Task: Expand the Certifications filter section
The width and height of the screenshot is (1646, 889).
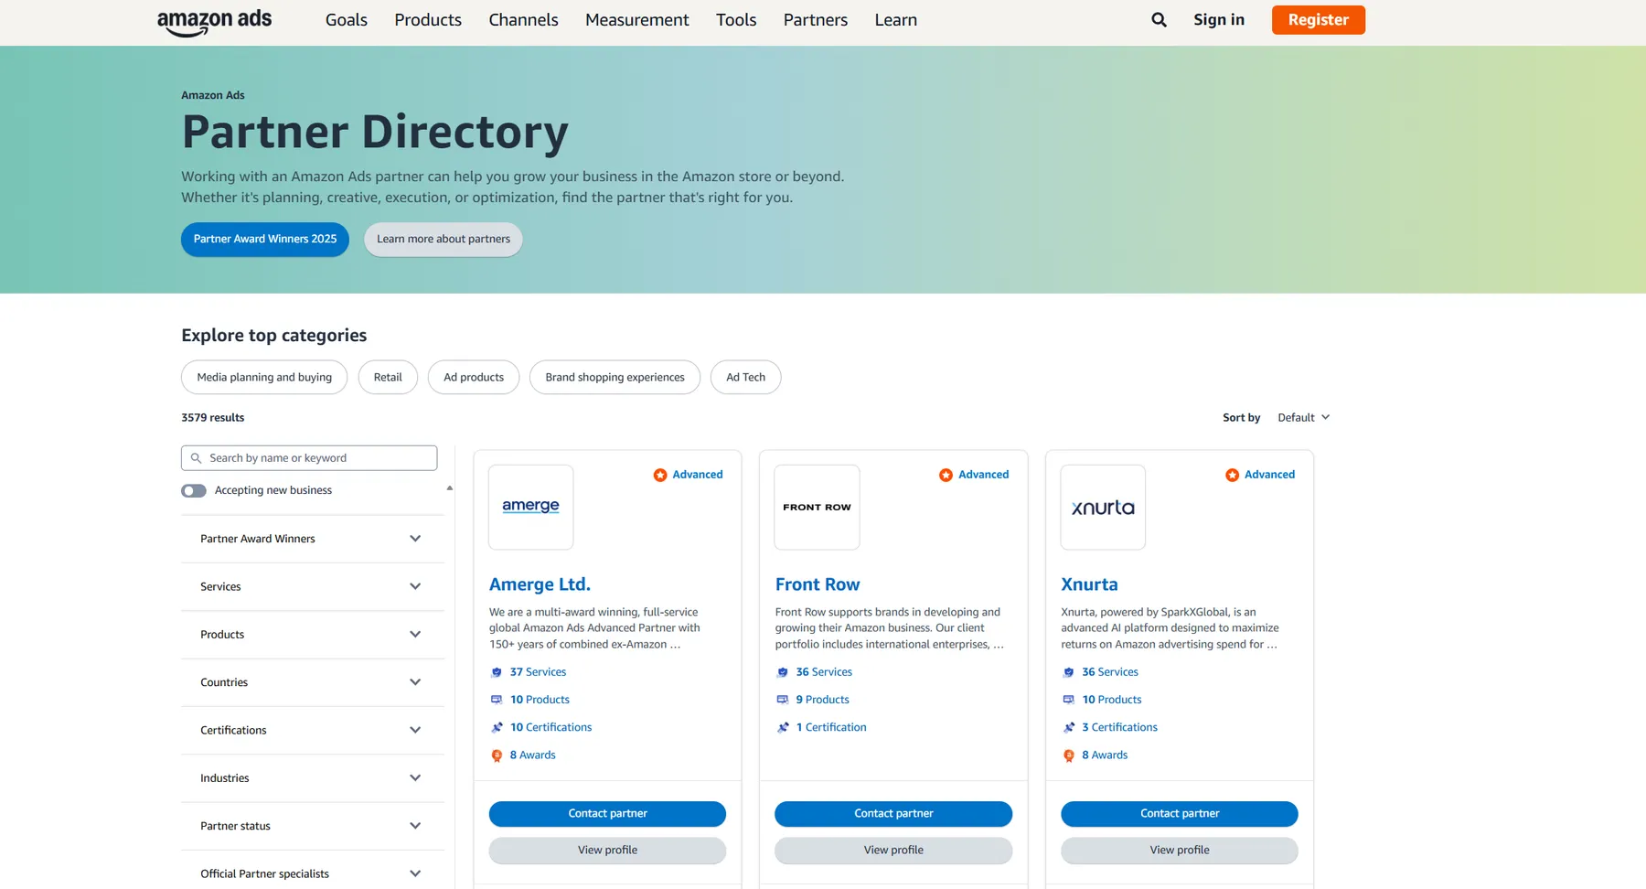Action: [312, 730]
